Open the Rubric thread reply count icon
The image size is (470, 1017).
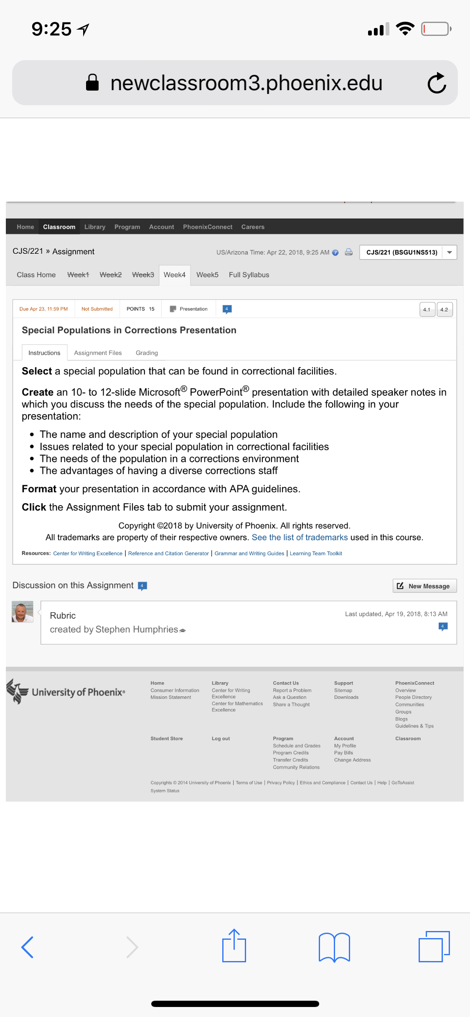click(x=443, y=626)
